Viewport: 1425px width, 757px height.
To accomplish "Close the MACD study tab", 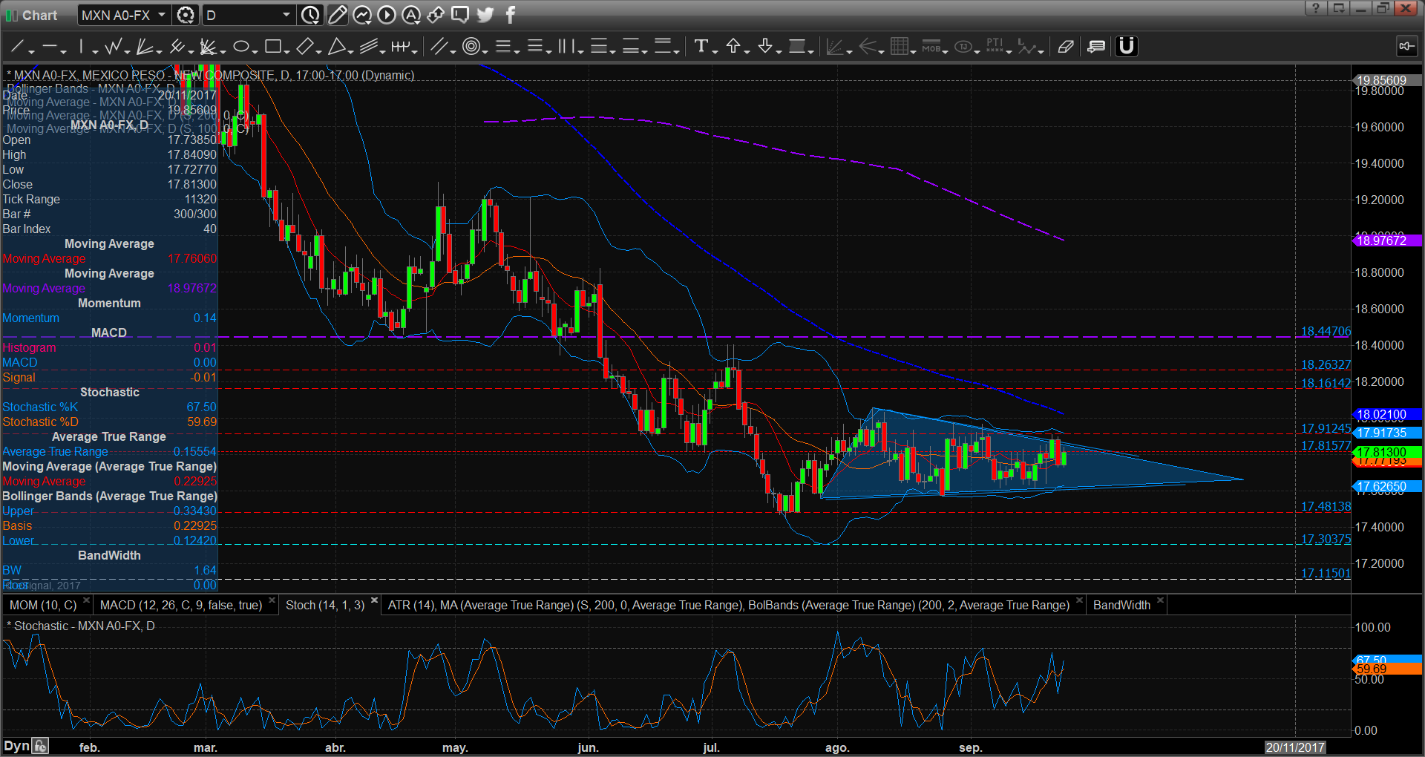I will click(x=272, y=600).
